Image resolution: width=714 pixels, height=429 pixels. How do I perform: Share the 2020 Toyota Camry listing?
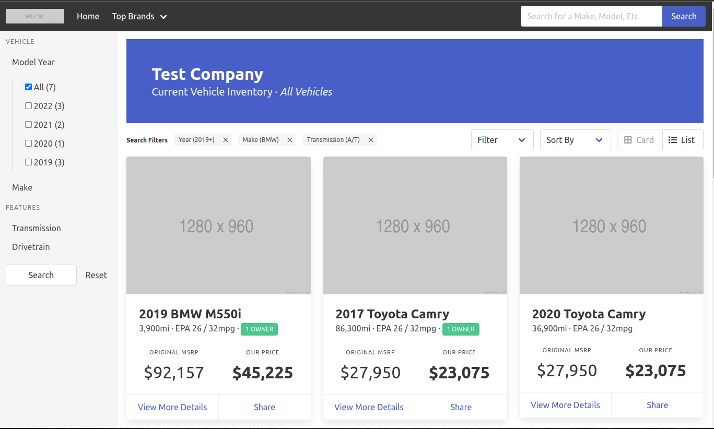[x=658, y=405]
